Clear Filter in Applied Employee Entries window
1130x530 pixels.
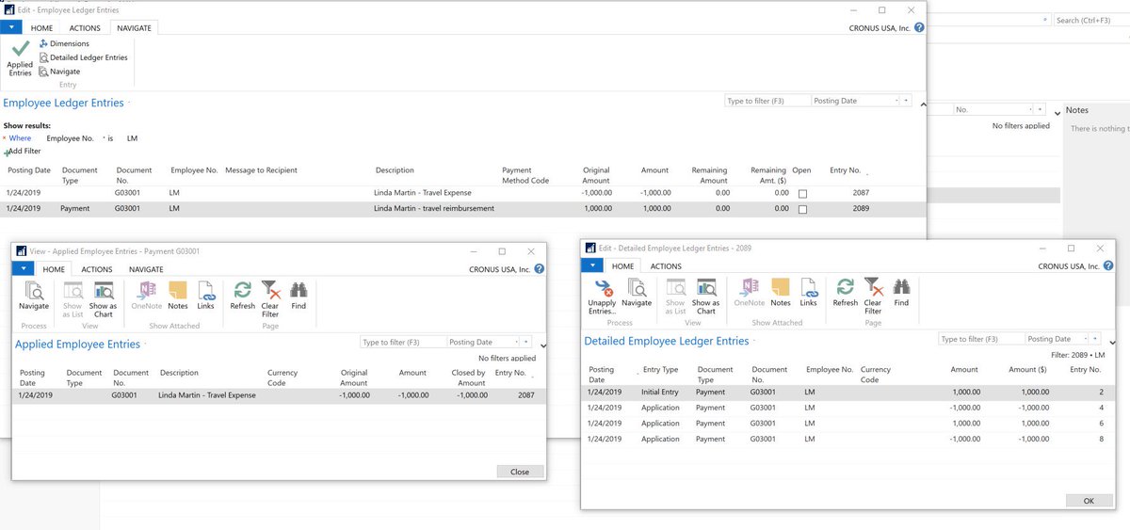(x=270, y=297)
